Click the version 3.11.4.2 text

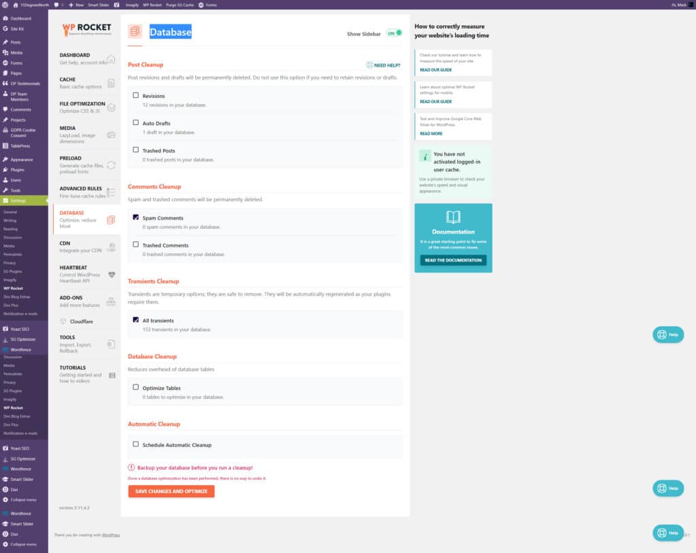(74, 507)
